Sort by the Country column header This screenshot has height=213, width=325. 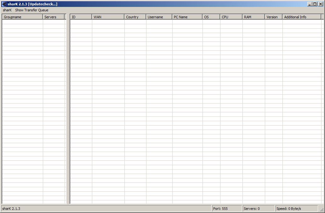[x=135, y=17]
